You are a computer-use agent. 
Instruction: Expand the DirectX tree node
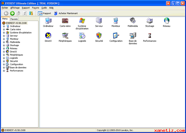(x=4, y=52)
